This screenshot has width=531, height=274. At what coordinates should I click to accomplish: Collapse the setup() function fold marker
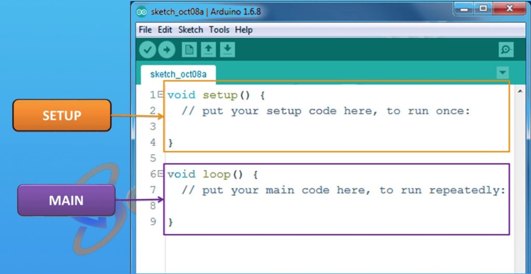(161, 94)
